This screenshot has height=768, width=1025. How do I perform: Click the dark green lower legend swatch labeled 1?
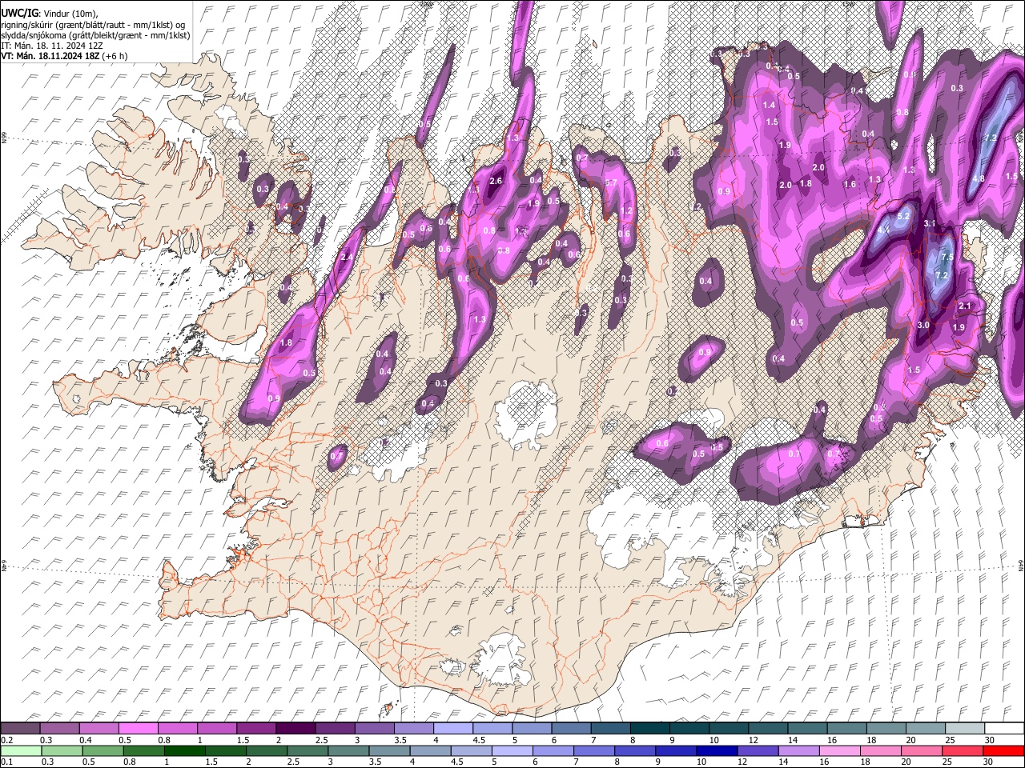[184, 751]
